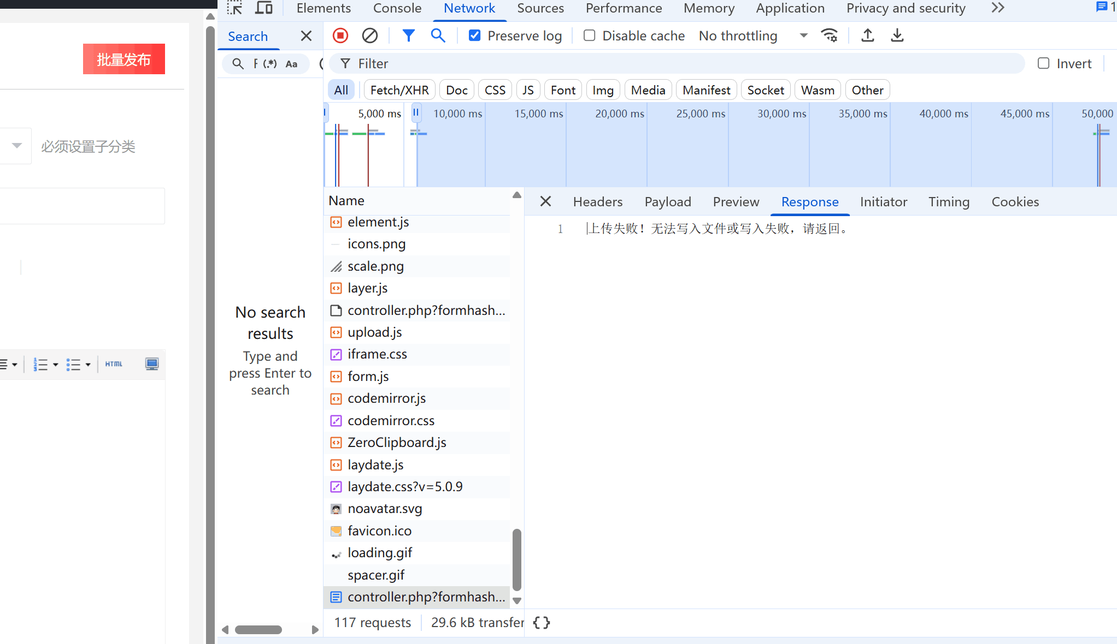This screenshot has height=644, width=1117.
Task: Click the import HAR upload icon
Action: [867, 36]
